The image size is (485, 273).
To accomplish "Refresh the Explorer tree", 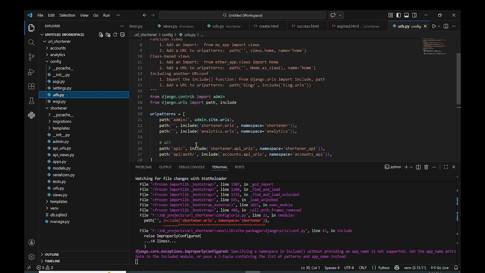I will coord(115,35).
